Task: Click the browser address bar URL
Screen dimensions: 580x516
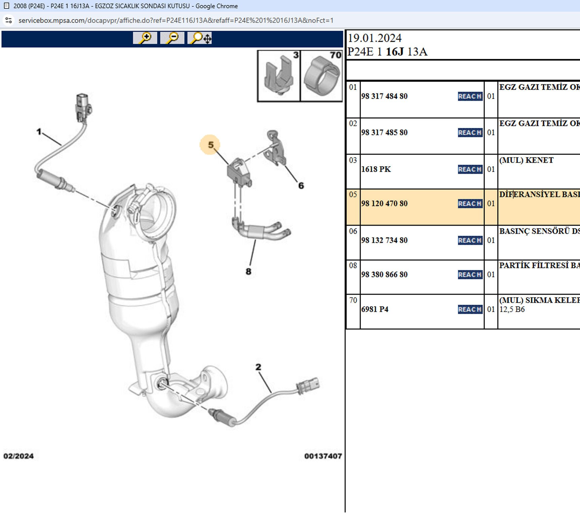Action: [176, 20]
